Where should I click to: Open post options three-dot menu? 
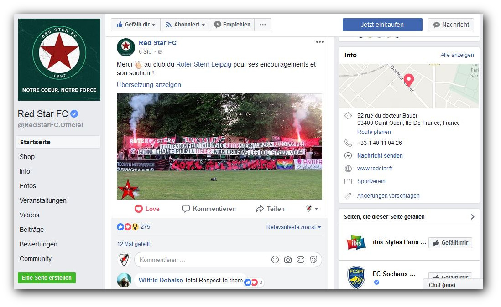(x=319, y=42)
